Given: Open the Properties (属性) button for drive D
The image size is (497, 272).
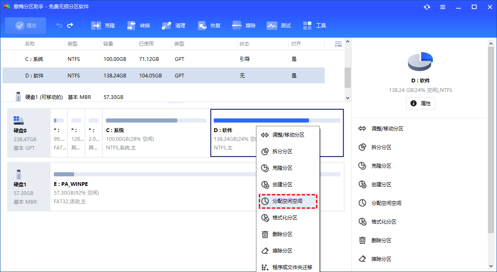Looking at the screenshot, I should pyautogui.click(x=420, y=104).
